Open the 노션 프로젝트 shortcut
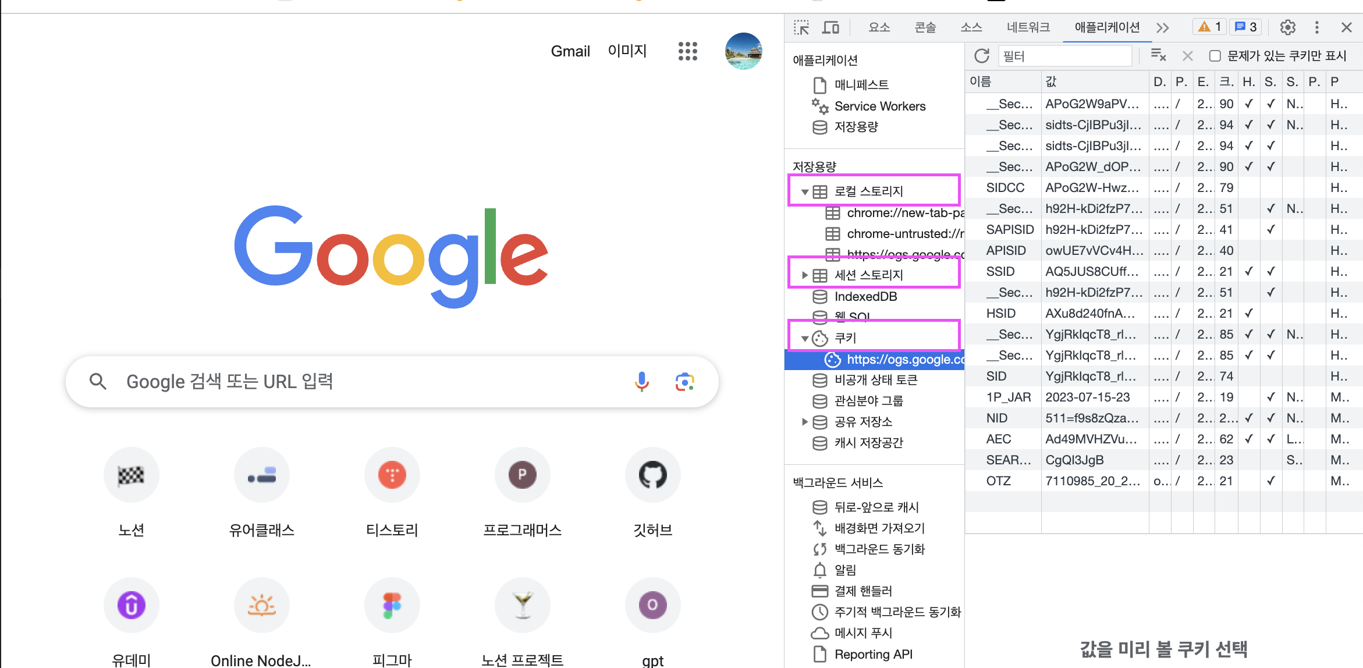This screenshot has height=668, width=1363. point(523,623)
